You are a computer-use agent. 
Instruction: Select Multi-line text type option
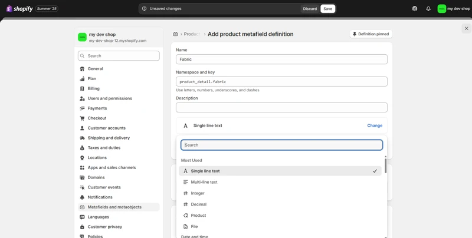click(280, 182)
